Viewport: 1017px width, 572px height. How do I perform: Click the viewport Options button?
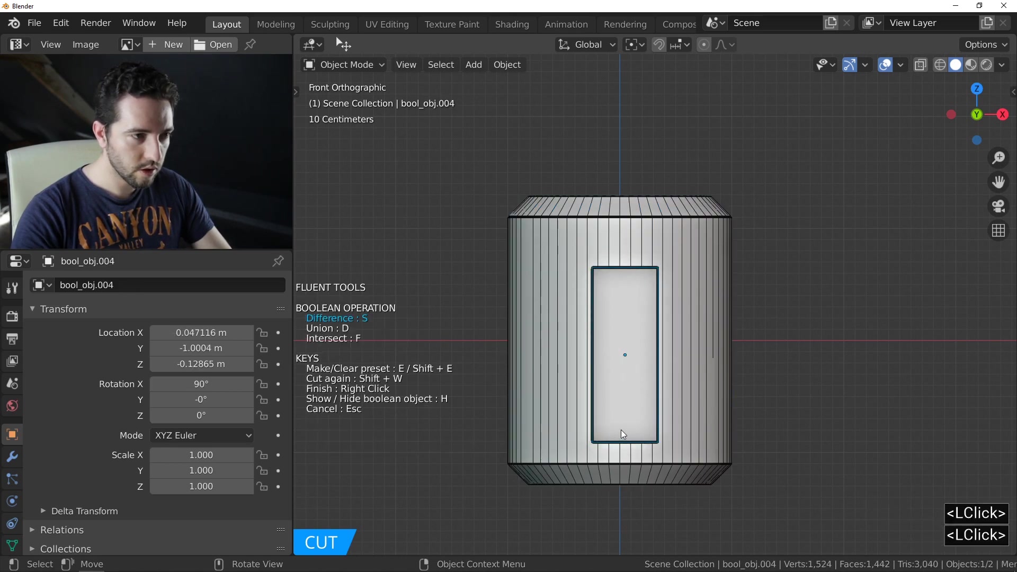coord(985,45)
